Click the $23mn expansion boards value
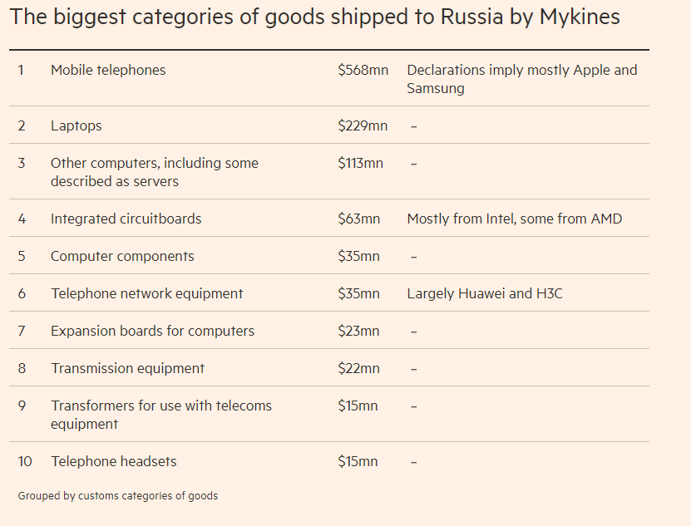691x526 pixels. click(358, 332)
